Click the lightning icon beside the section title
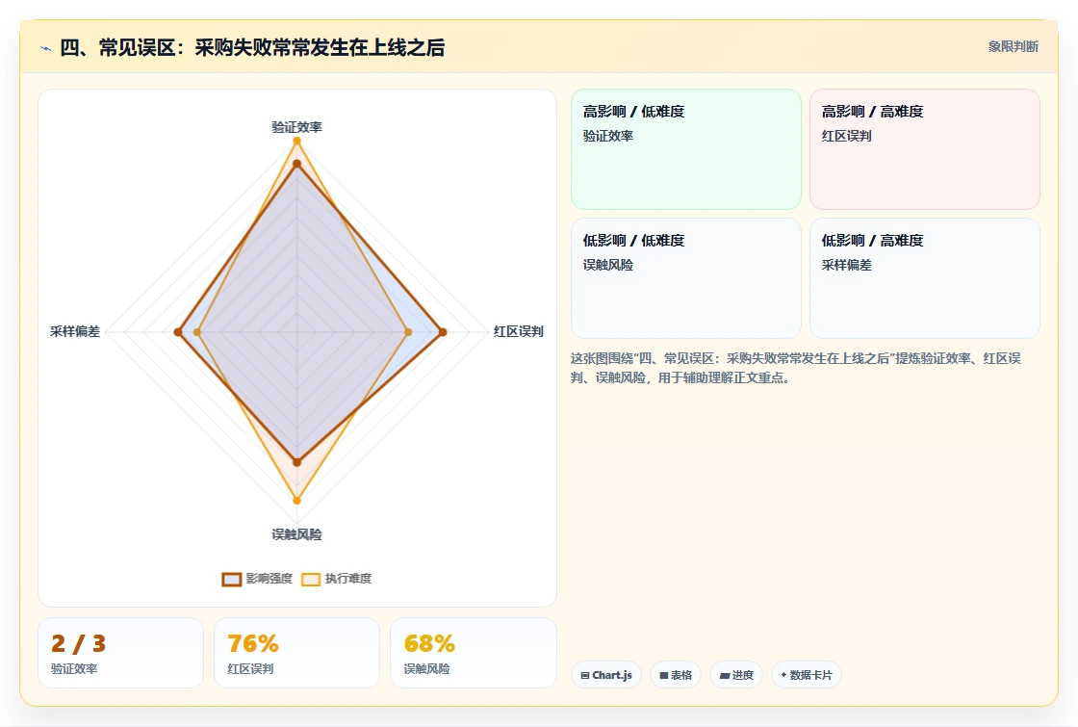The width and height of the screenshot is (1078, 727). point(46,48)
